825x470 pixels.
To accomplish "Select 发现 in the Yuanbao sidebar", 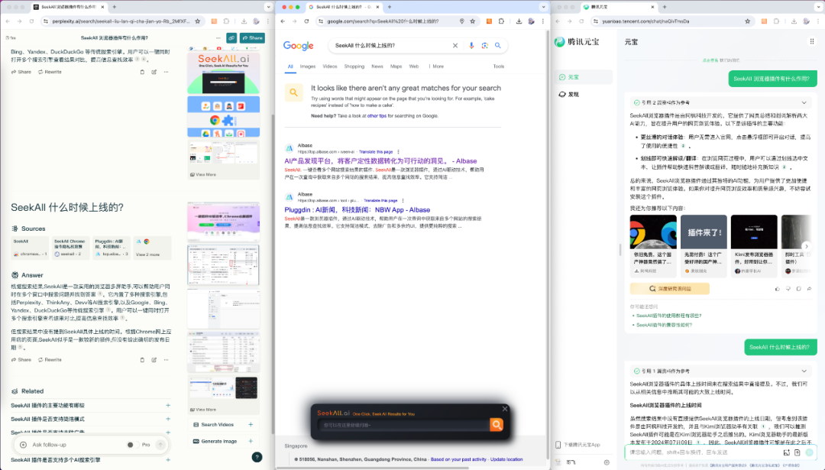I will tap(584, 94).
